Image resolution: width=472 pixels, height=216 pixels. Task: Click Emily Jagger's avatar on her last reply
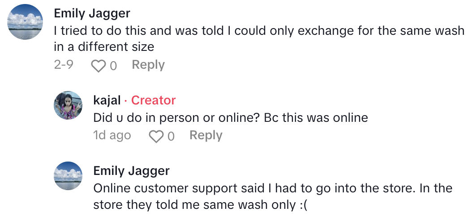(x=68, y=176)
